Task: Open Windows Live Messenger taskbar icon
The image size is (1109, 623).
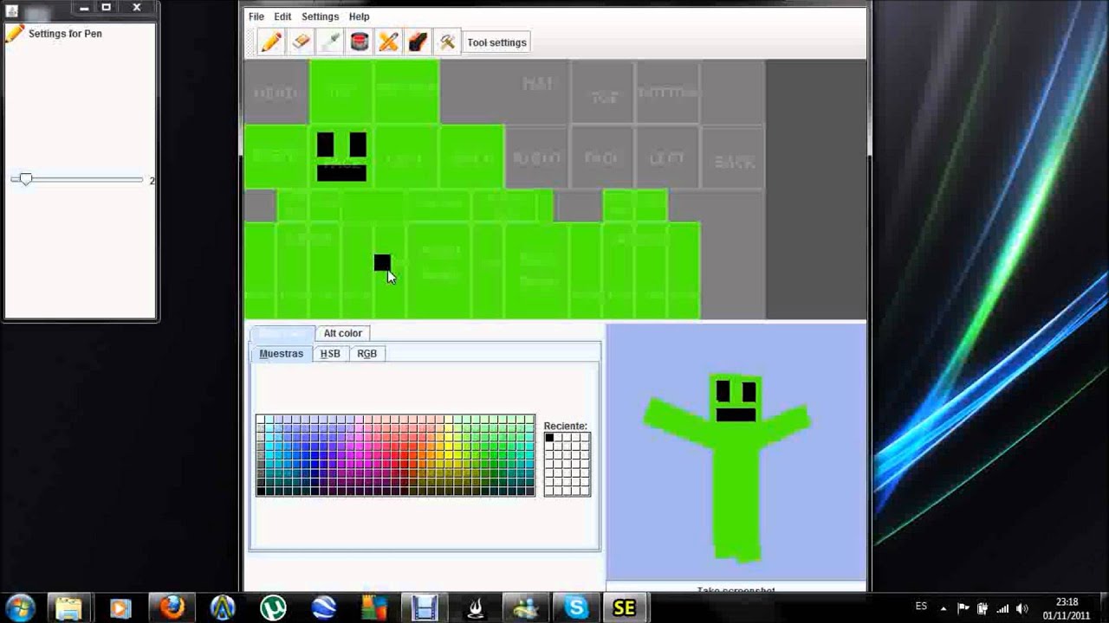Action: point(525,608)
